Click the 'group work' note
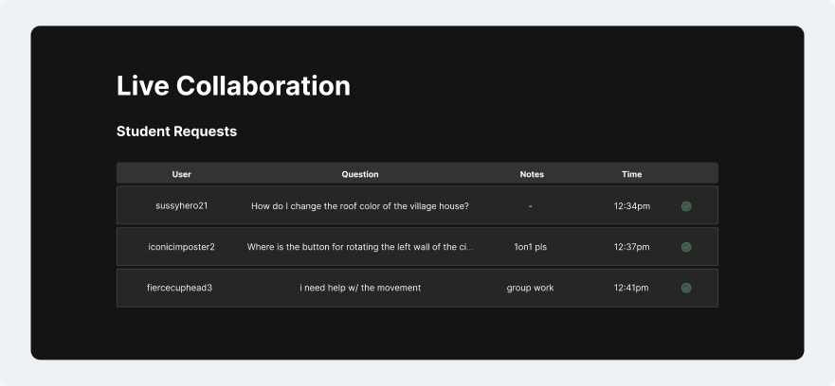 pos(531,288)
